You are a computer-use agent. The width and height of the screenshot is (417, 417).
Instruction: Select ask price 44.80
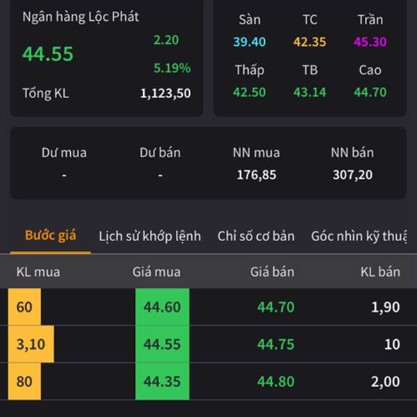(x=276, y=382)
